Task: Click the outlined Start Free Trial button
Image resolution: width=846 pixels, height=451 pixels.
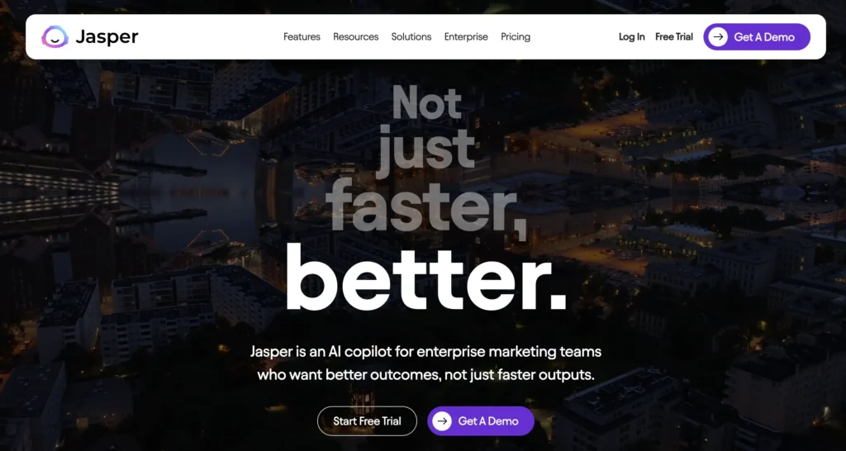Action: (x=367, y=420)
